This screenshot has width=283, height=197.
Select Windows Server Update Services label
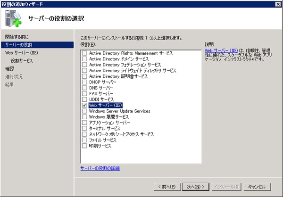click(x=120, y=111)
